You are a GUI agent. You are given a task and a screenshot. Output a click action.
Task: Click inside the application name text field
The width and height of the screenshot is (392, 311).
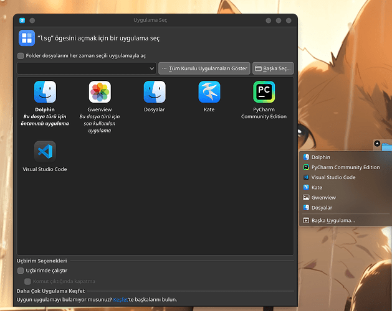(81, 68)
